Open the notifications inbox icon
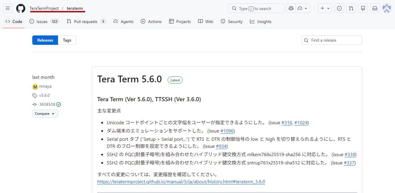Image resolution: width=395 pixels, height=193 pixels. click(375, 8)
